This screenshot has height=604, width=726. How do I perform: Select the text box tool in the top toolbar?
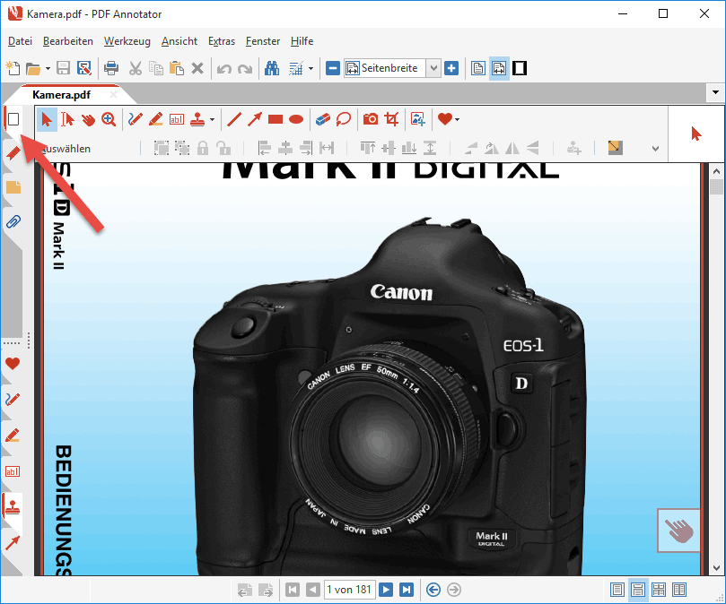177,119
